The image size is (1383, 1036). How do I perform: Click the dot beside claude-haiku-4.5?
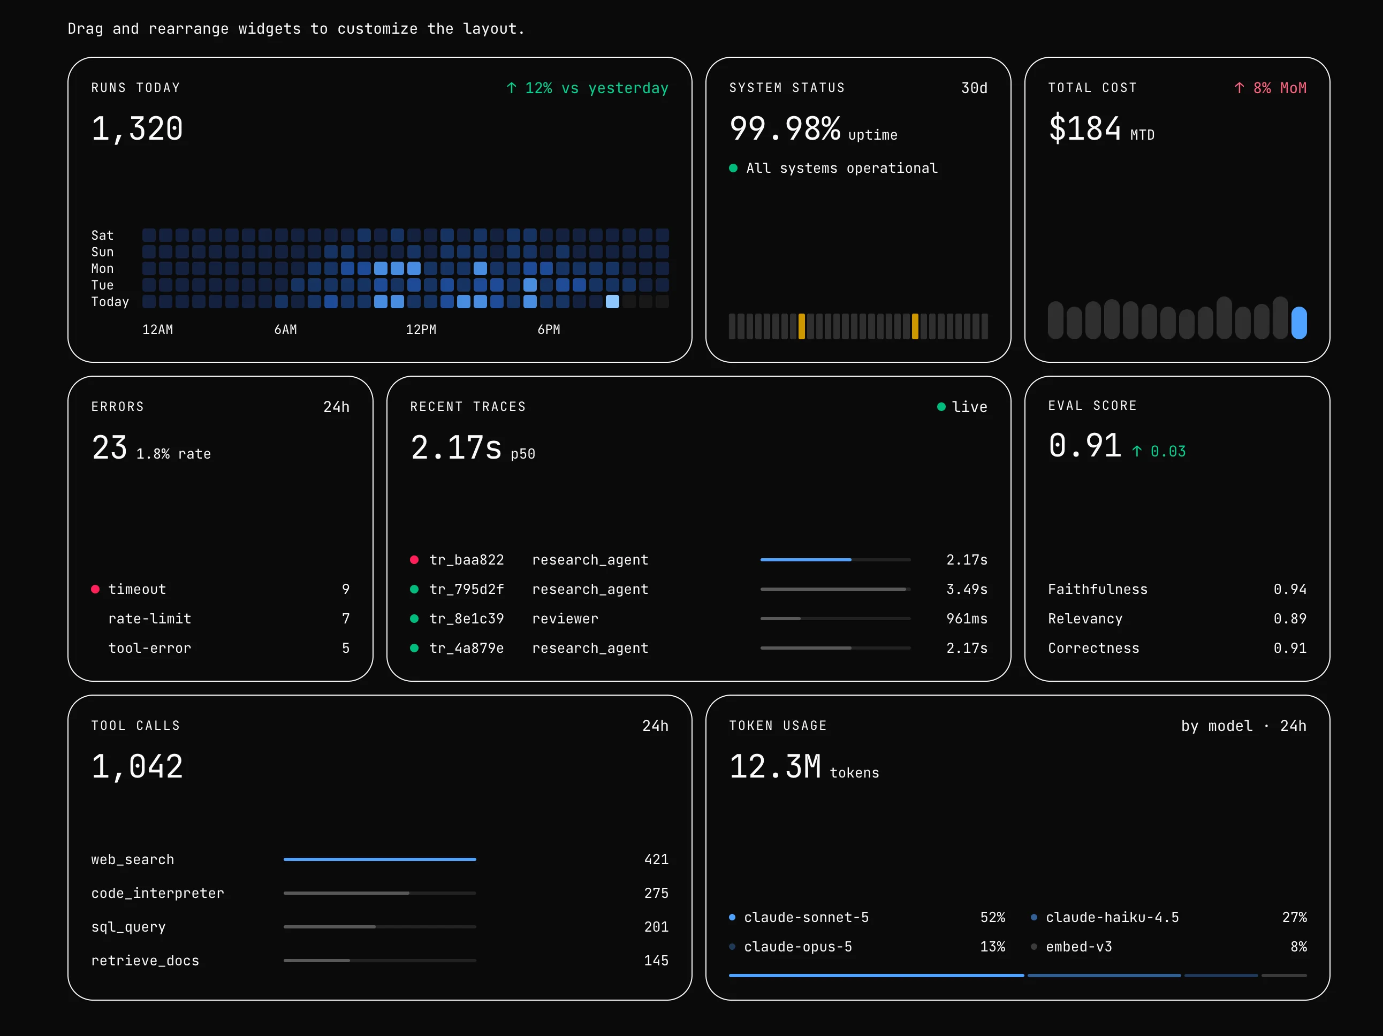pos(1034,917)
